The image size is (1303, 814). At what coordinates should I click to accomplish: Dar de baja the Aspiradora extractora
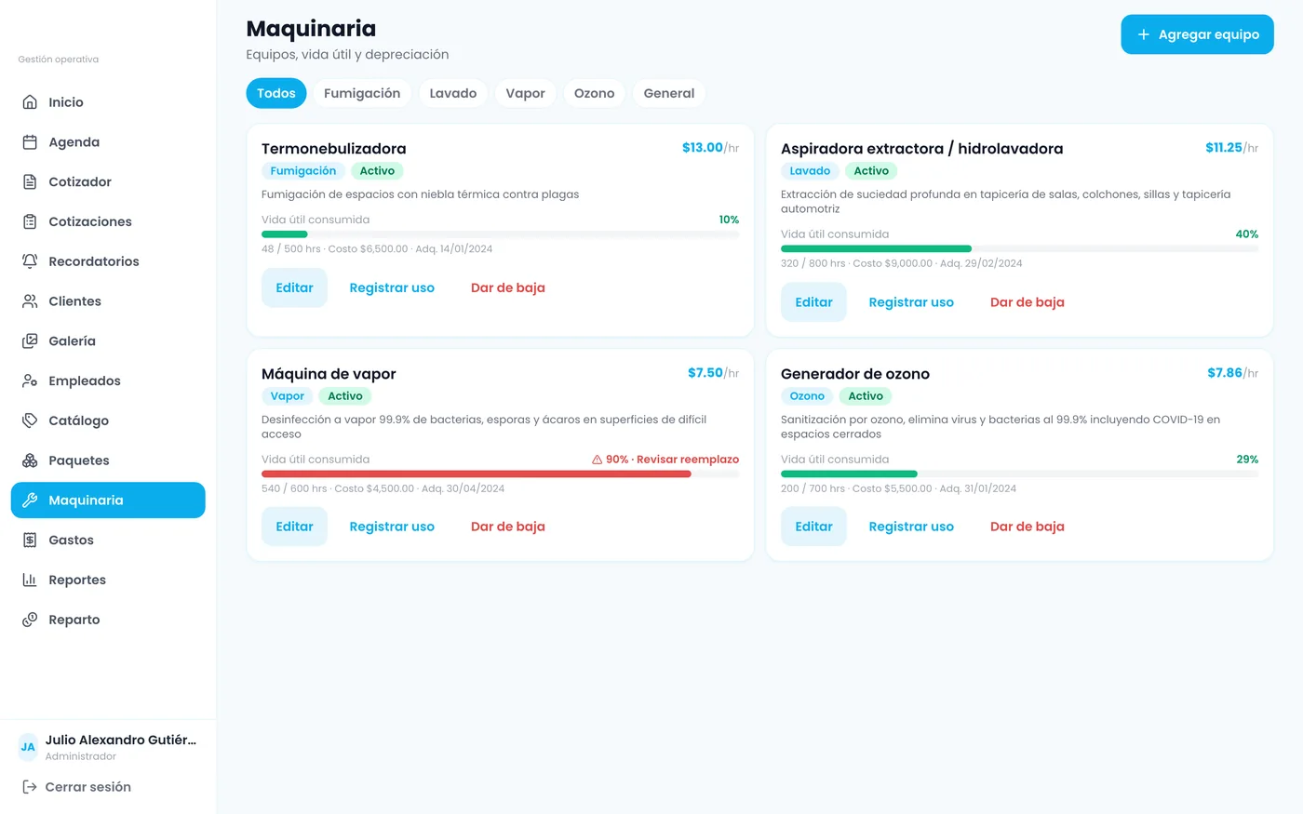click(1028, 302)
